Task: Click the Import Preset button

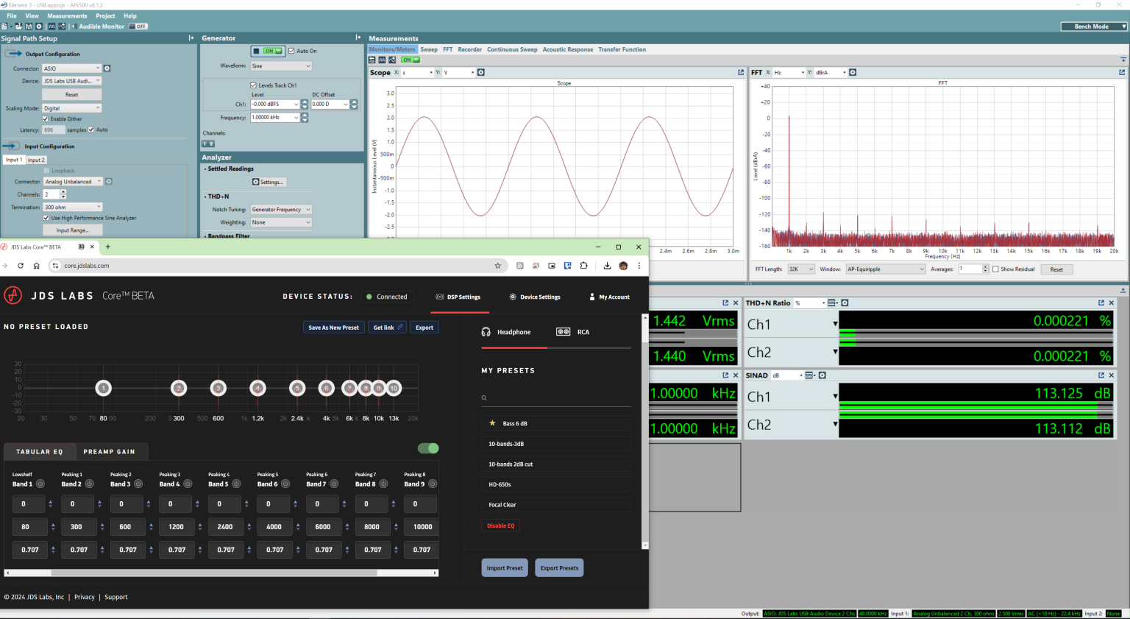Action: click(504, 567)
